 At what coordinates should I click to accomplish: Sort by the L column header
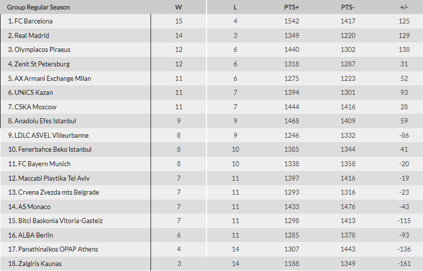coord(235,7)
